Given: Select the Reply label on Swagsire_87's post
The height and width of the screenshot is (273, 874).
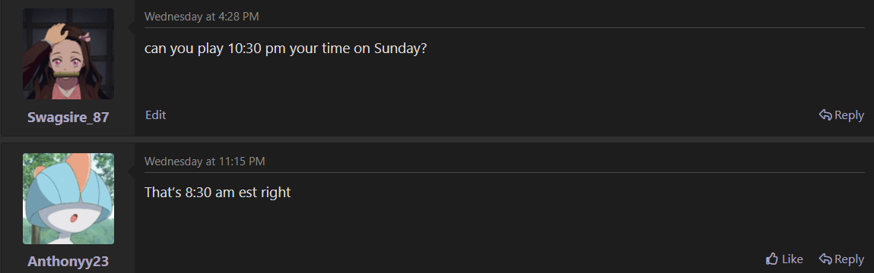Looking at the screenshot, I should (849, 115).
